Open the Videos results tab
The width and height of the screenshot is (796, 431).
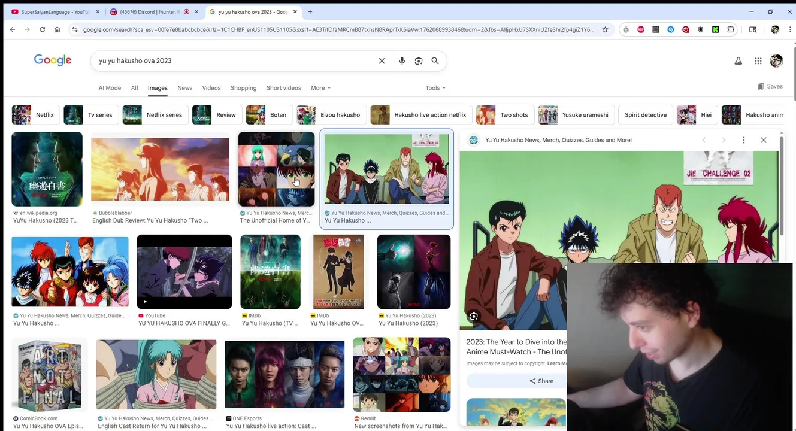point(211,88)
